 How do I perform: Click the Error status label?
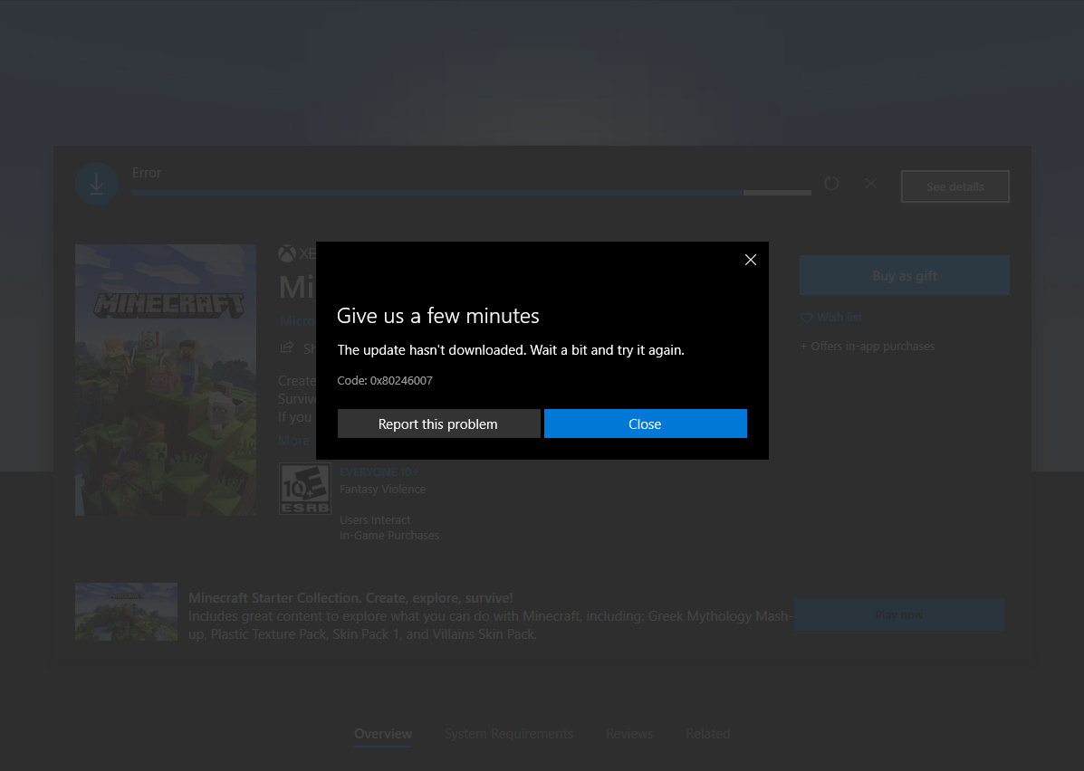point(147,173)
